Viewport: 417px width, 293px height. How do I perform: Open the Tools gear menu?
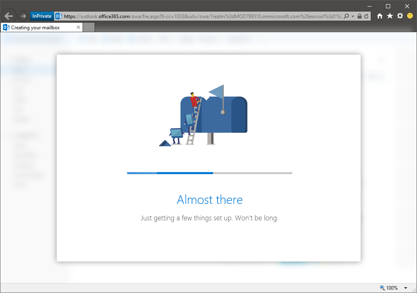pyautogui.click(x=400, y=16)
